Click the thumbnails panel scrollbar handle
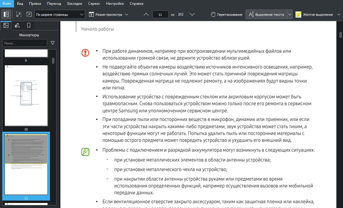 (53, 61)
